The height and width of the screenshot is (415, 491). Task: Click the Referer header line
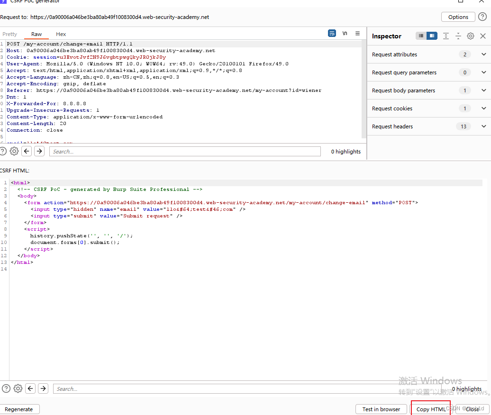point(164,90)
